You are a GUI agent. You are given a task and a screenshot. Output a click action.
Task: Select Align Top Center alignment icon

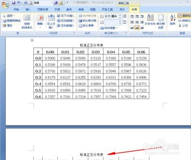tap(137, 16)
